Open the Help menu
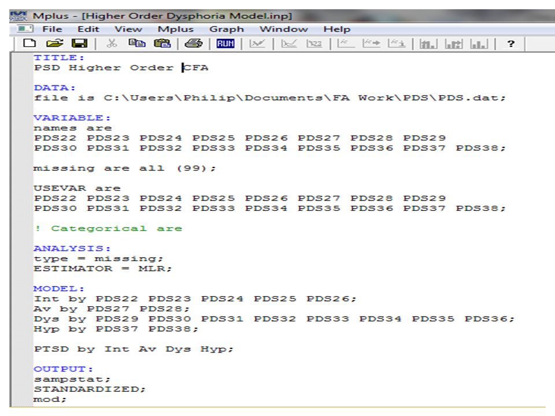The width and height of the screenshot is (555, 416). [336, 29]
